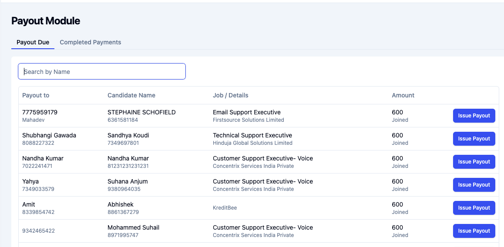Focus the Search by Name field

pos(102,72)
